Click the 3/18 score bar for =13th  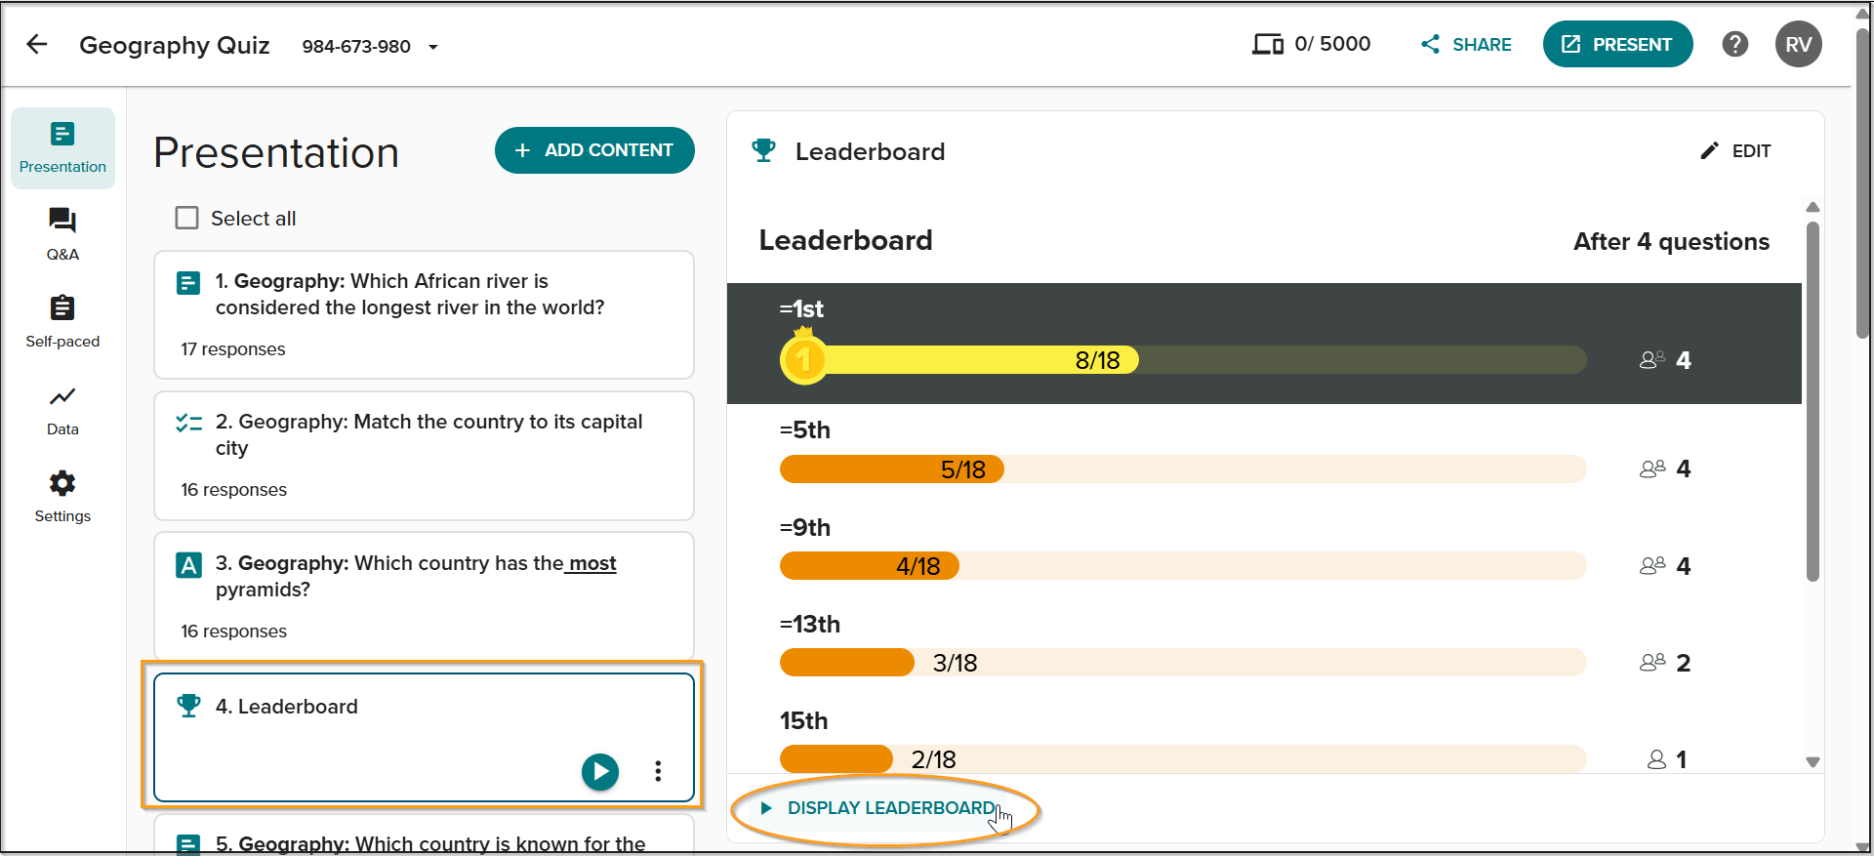pyautogui.click(x=847, y=663)
